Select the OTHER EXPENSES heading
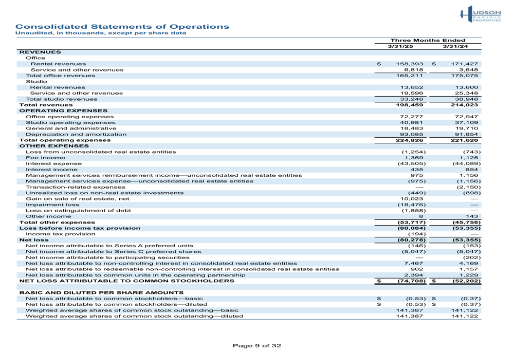514x352 pixels. coord(54,146)
